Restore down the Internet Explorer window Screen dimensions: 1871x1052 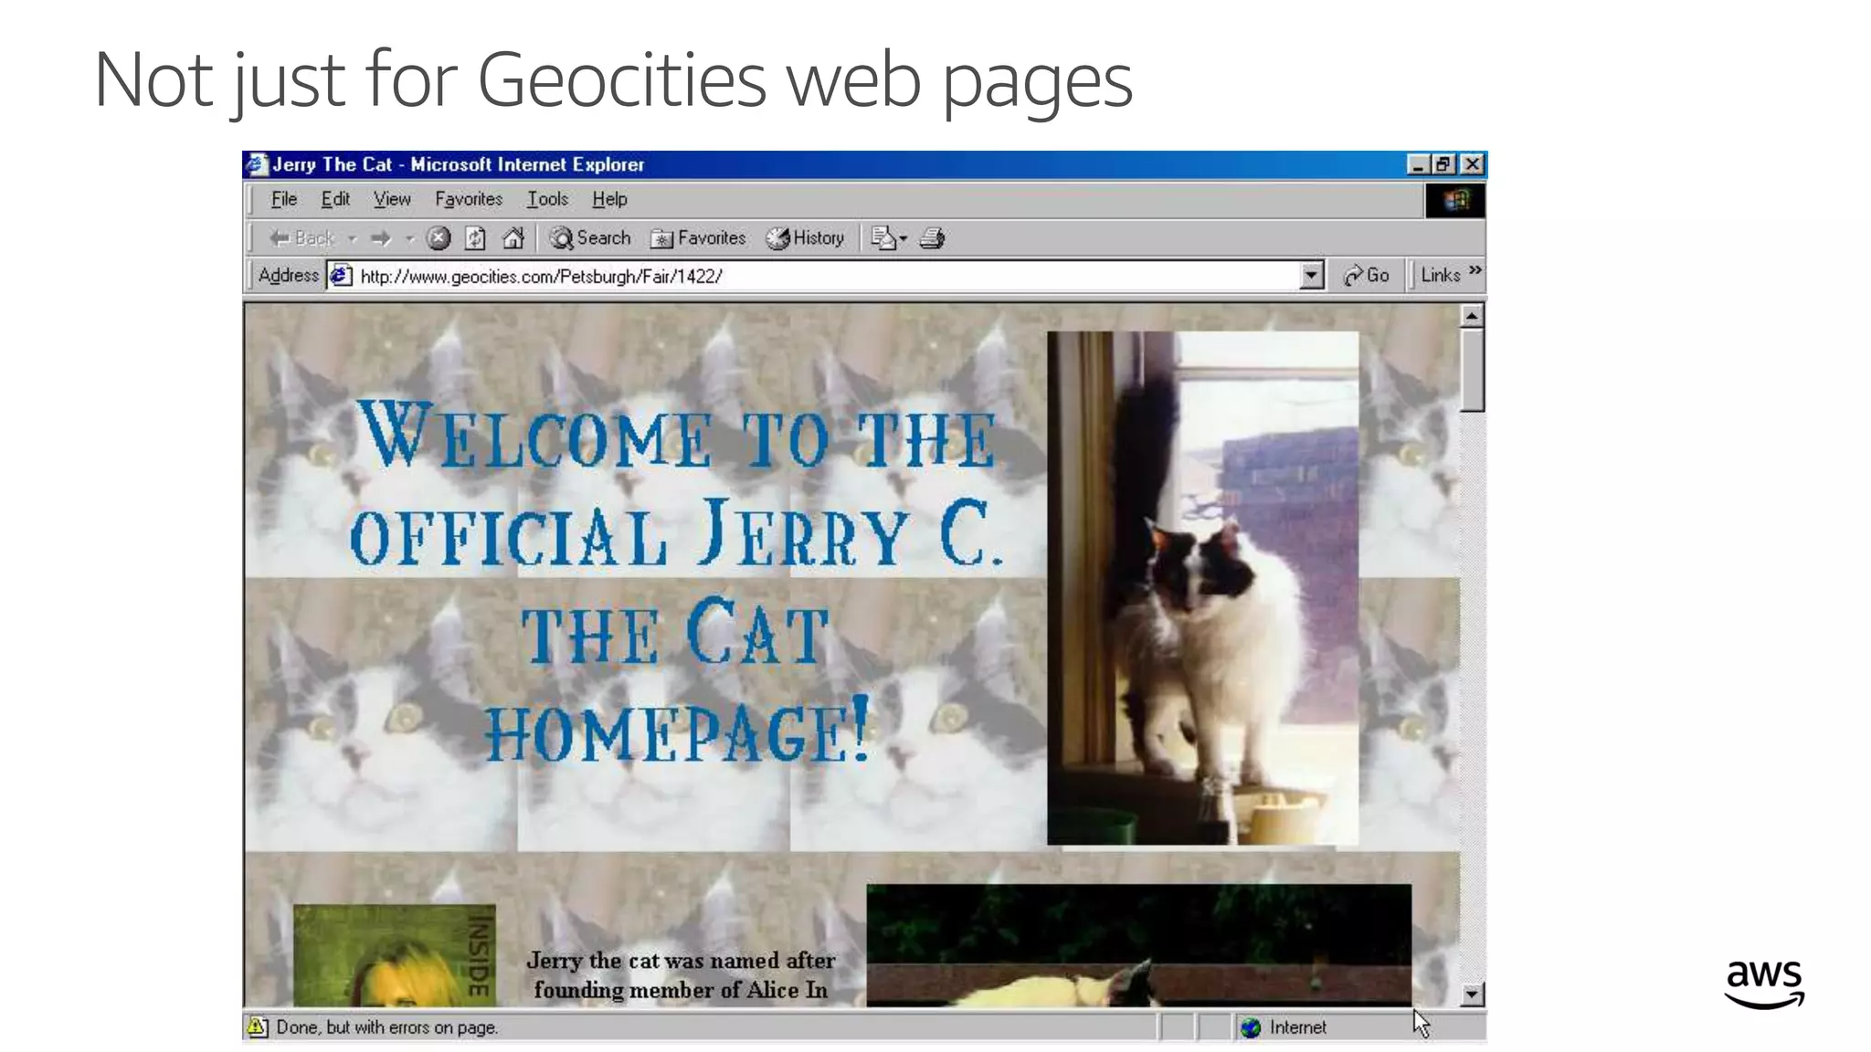(x=1444, y=164)
